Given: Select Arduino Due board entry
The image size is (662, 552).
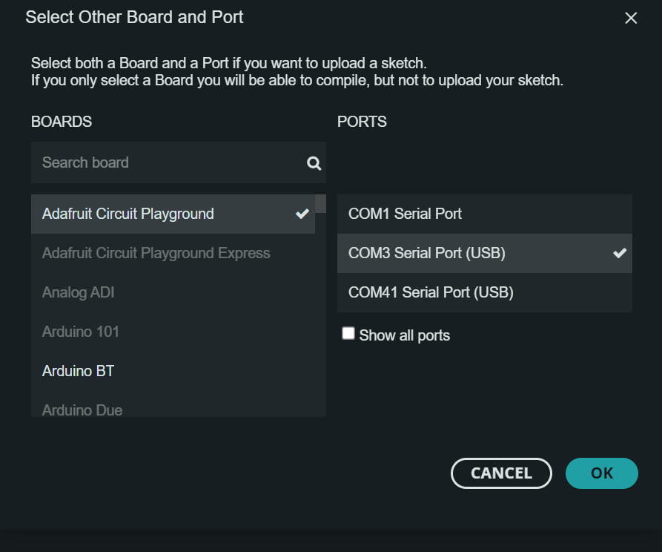Looking at the screenshot, I should pyautogui.click(x=82, y=410).
